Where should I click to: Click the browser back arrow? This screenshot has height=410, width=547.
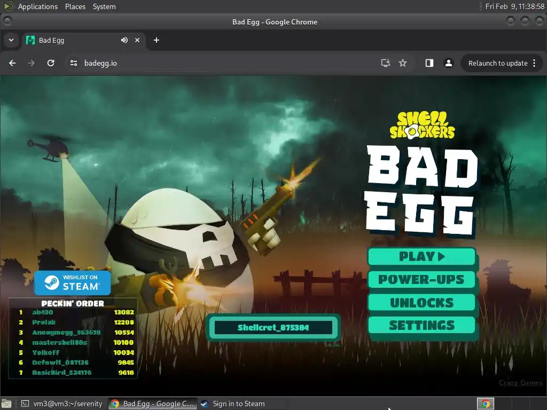pyautogui.click(x=12, y=63)
